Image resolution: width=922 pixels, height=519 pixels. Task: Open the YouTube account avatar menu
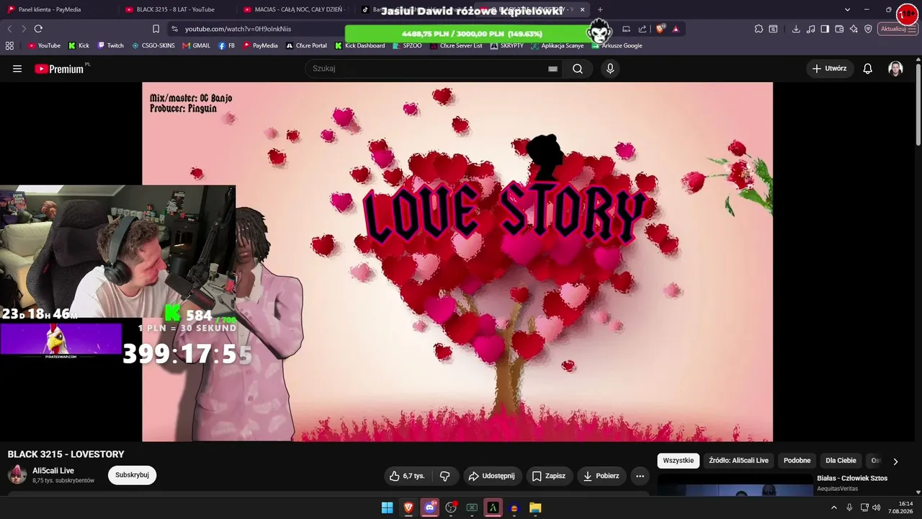[x=895, y=68]
